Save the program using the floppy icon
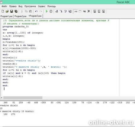135x127 pixels. click(11, 11)
